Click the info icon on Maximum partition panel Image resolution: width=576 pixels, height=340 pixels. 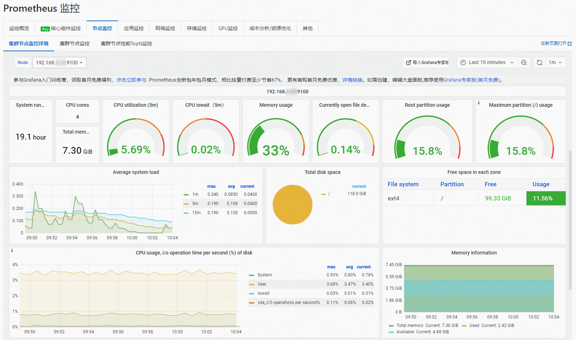[479, 103]
